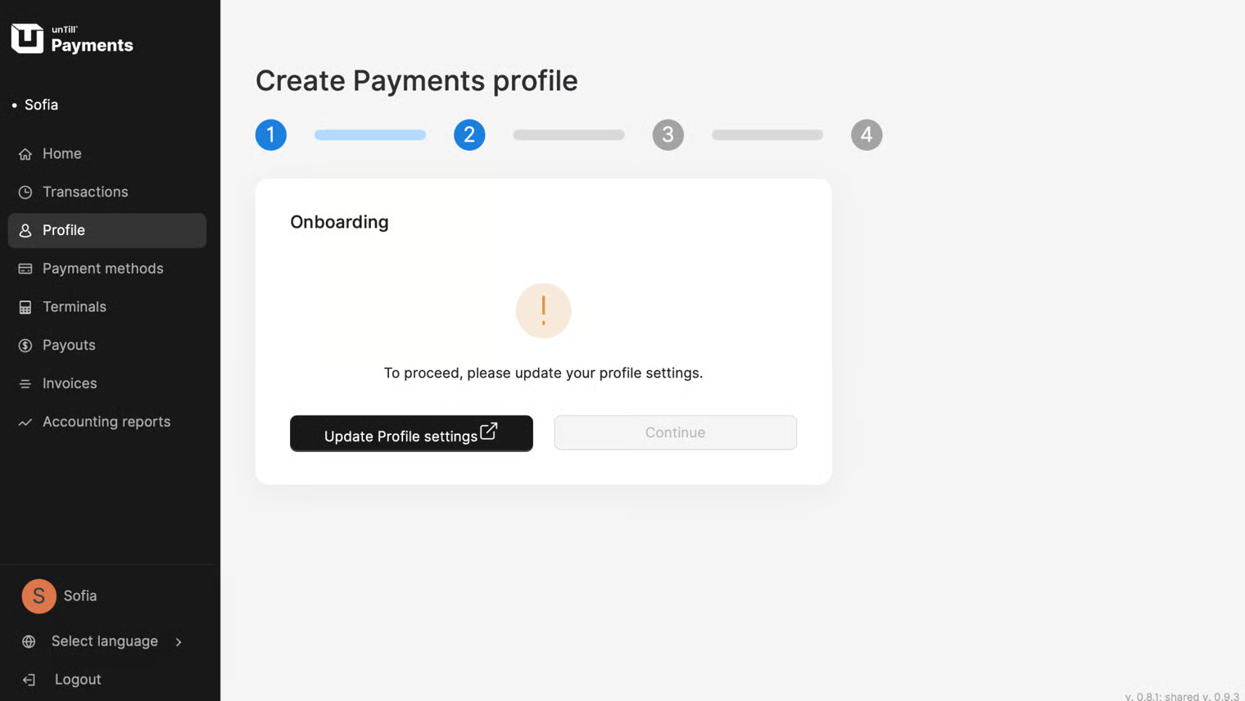
Task: Click the Transactions clock icon
Action: pos(25,192)
